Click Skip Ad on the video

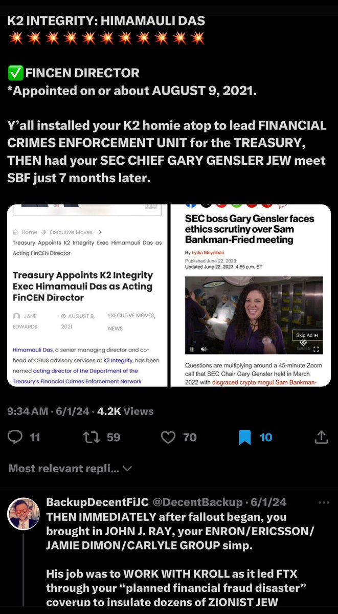coord(307,335)
